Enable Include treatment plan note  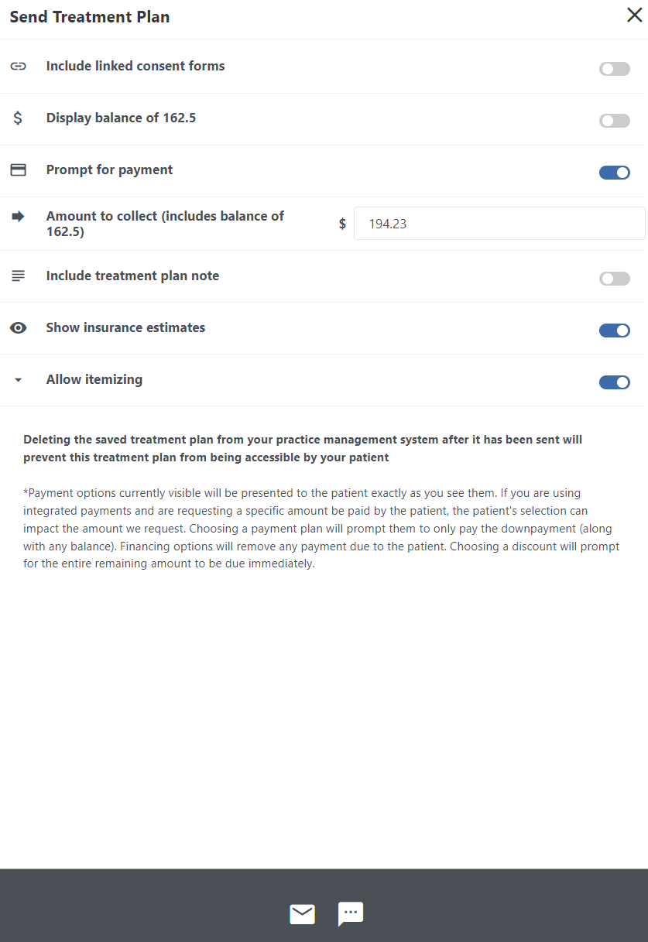click(614, 279)
